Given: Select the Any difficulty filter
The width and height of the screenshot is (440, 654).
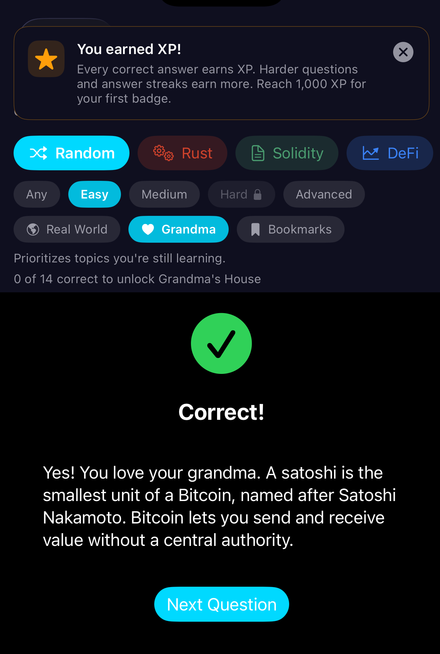Looking at the screenshot, I should [x=37, y=194].
